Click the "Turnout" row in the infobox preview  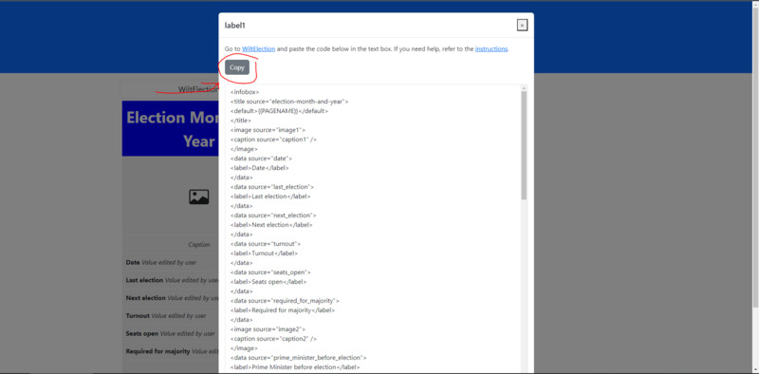point(171,316)
